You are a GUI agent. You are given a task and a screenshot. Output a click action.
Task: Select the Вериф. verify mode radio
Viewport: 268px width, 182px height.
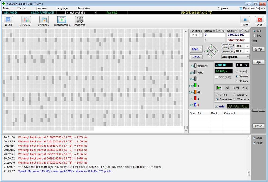click(237, 71)
